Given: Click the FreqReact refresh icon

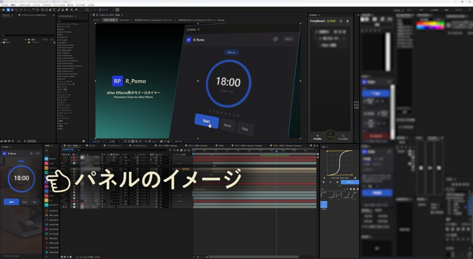Looking at the screenshot, I should [341, 21].
